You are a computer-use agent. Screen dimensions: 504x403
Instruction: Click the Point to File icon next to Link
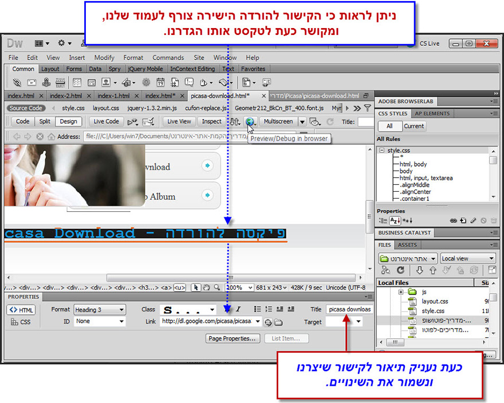coord(268,322)
